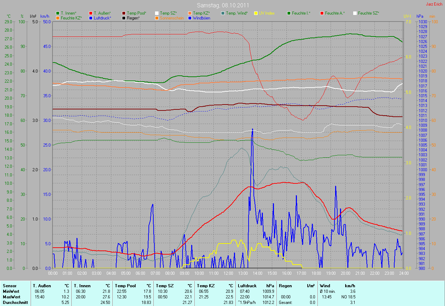Click the yellow UV Index legend square

point(256,13)
